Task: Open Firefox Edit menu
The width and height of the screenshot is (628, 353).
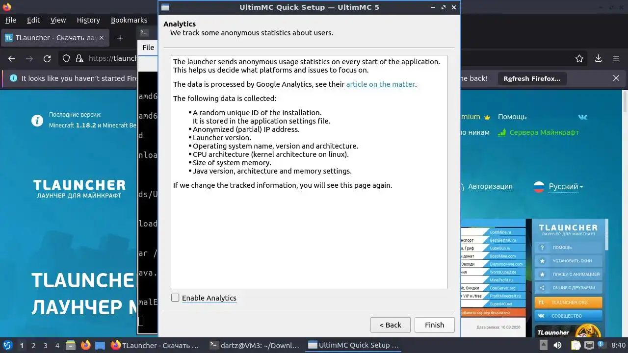Action: (x=33, y=20)
